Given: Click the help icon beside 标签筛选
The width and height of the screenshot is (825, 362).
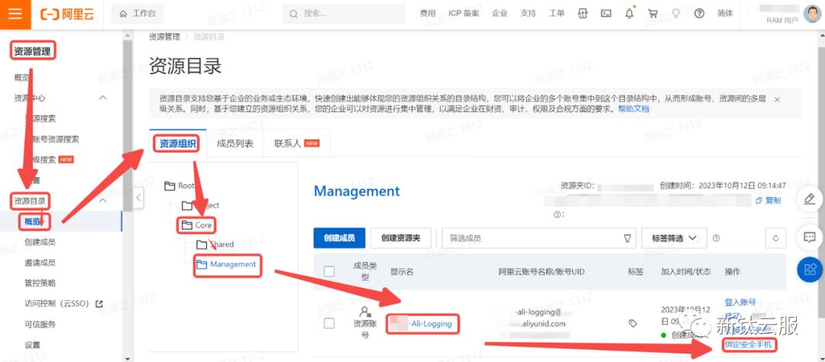Looking at the screenshot, I should coord(716,238).
